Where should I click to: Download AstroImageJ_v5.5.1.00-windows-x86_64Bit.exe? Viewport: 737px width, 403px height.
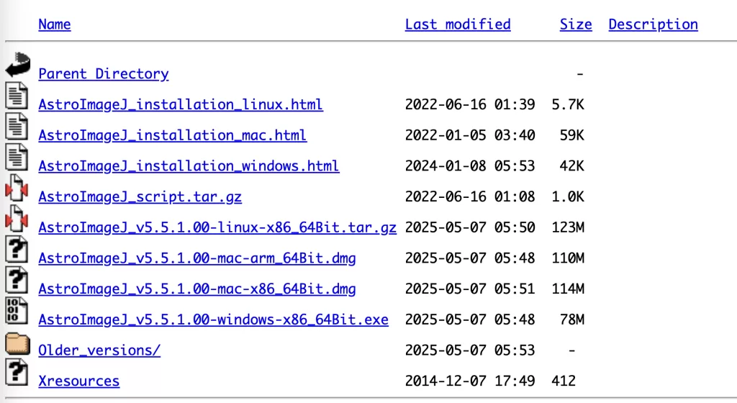(x=213, y=320)
